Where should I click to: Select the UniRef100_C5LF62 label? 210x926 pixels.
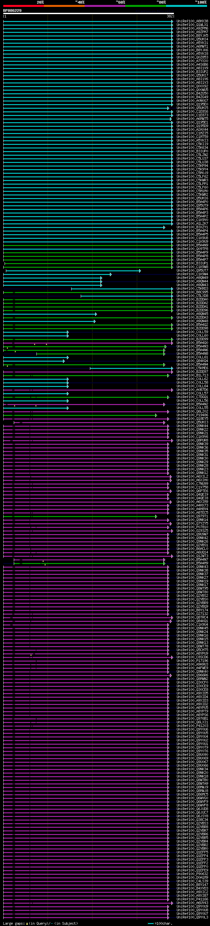(192, 176)
